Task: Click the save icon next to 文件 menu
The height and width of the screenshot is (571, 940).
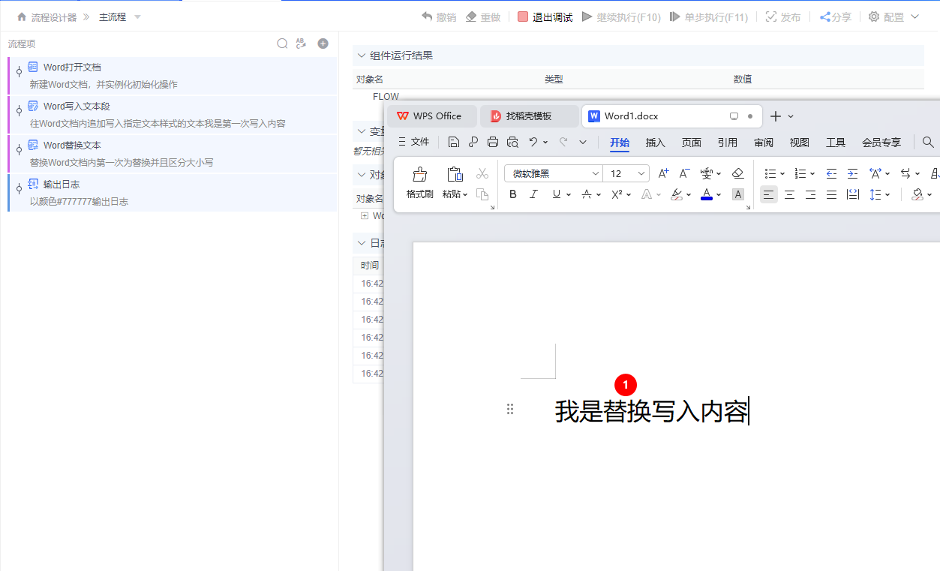Action: (x=453, y=142)
